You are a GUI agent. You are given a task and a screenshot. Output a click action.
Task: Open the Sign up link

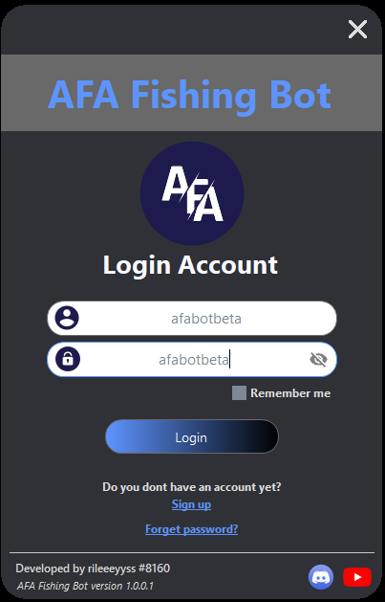(191, 504)
